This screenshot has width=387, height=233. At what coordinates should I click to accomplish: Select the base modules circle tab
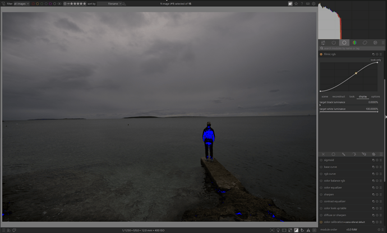pyautogui.click(x=344, y=43)
